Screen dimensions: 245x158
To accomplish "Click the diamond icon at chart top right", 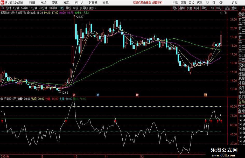I will click(221, 13).
